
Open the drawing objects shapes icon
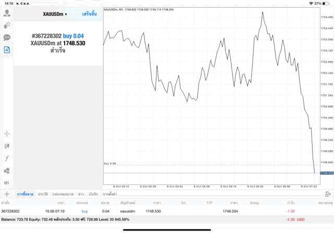click(7, 170)
